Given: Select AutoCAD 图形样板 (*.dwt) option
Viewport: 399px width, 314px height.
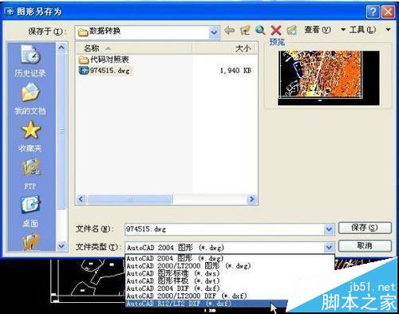Looking at the screenshot, I should click(x=230, y=281).
